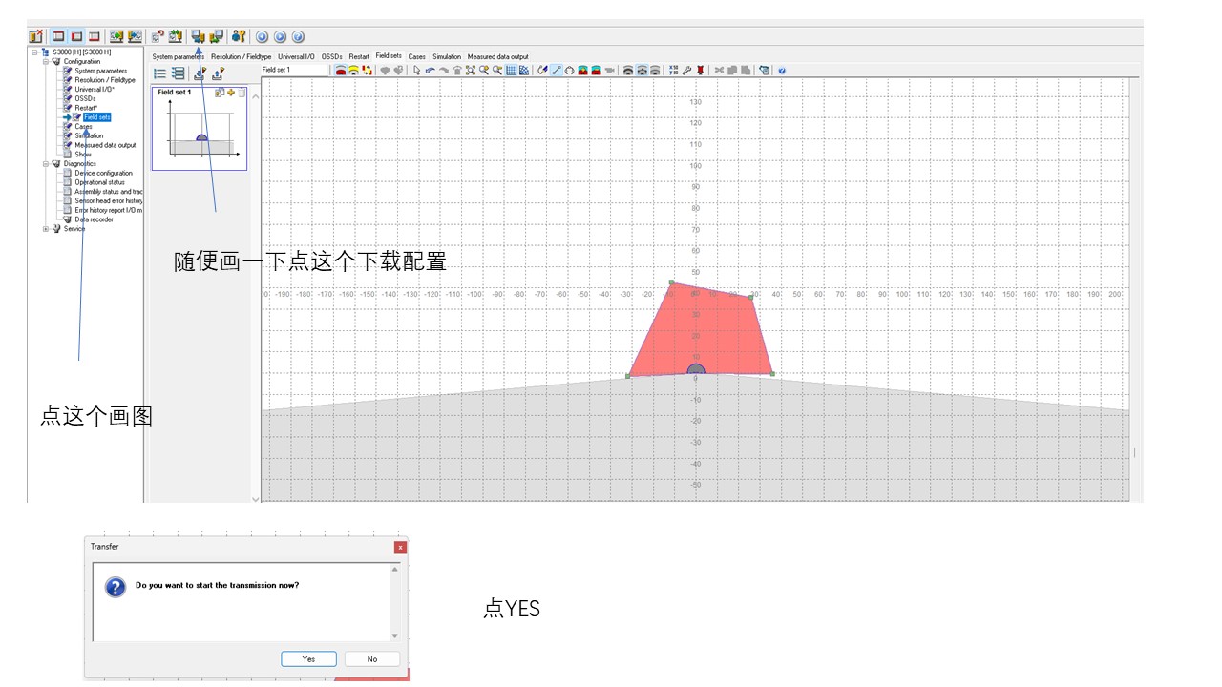Screen dimensions: 1222x687
Task: Click the blue help icon in editor toolbar
Action: coord(782,71)
